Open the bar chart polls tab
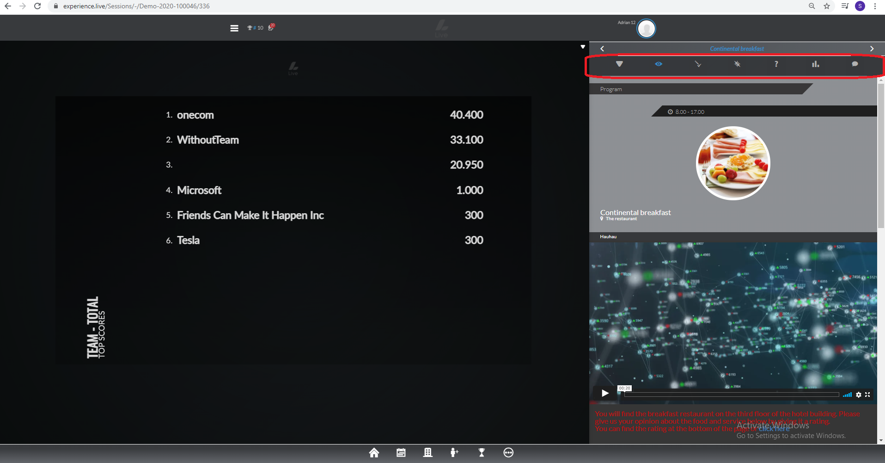885x463 pixels. point(816,64)
